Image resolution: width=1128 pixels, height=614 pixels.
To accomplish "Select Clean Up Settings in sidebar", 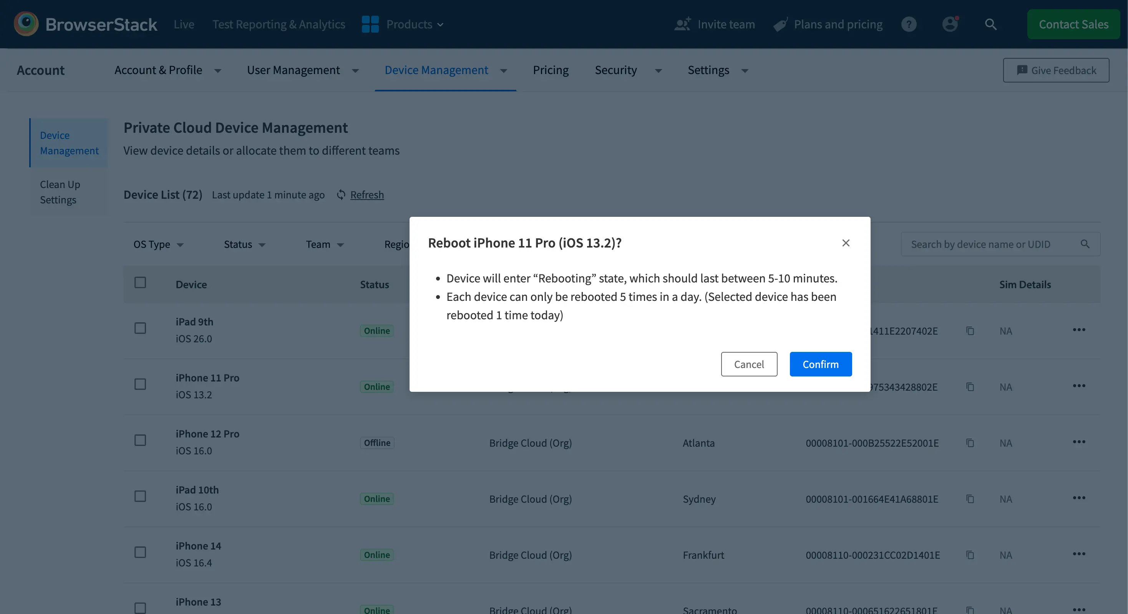I will [60, 192].
